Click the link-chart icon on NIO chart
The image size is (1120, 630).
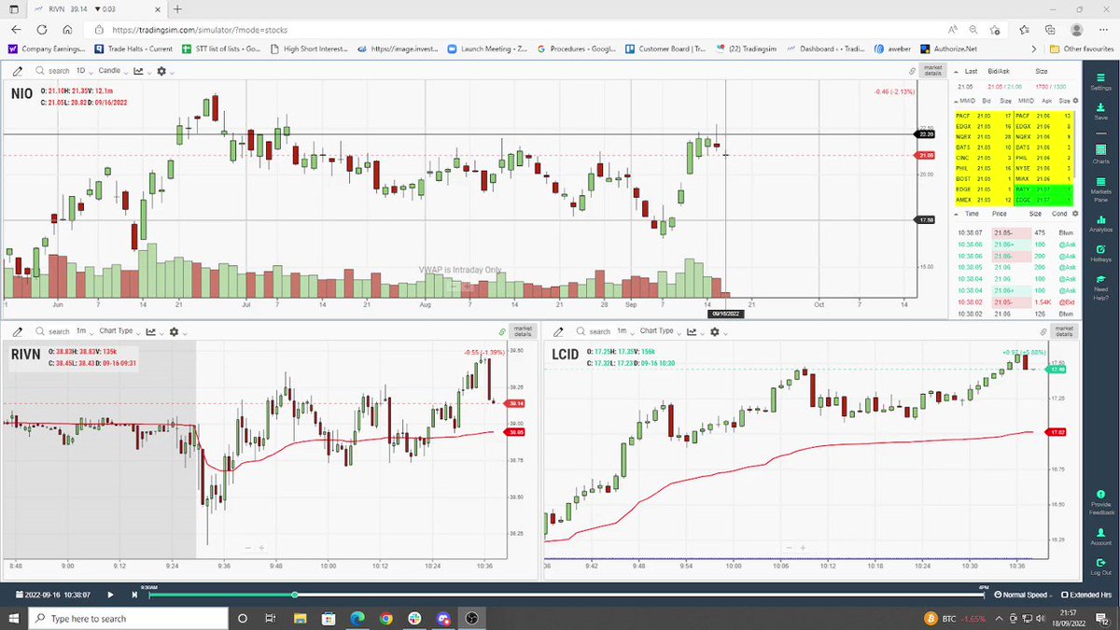(x=912, y=71)
